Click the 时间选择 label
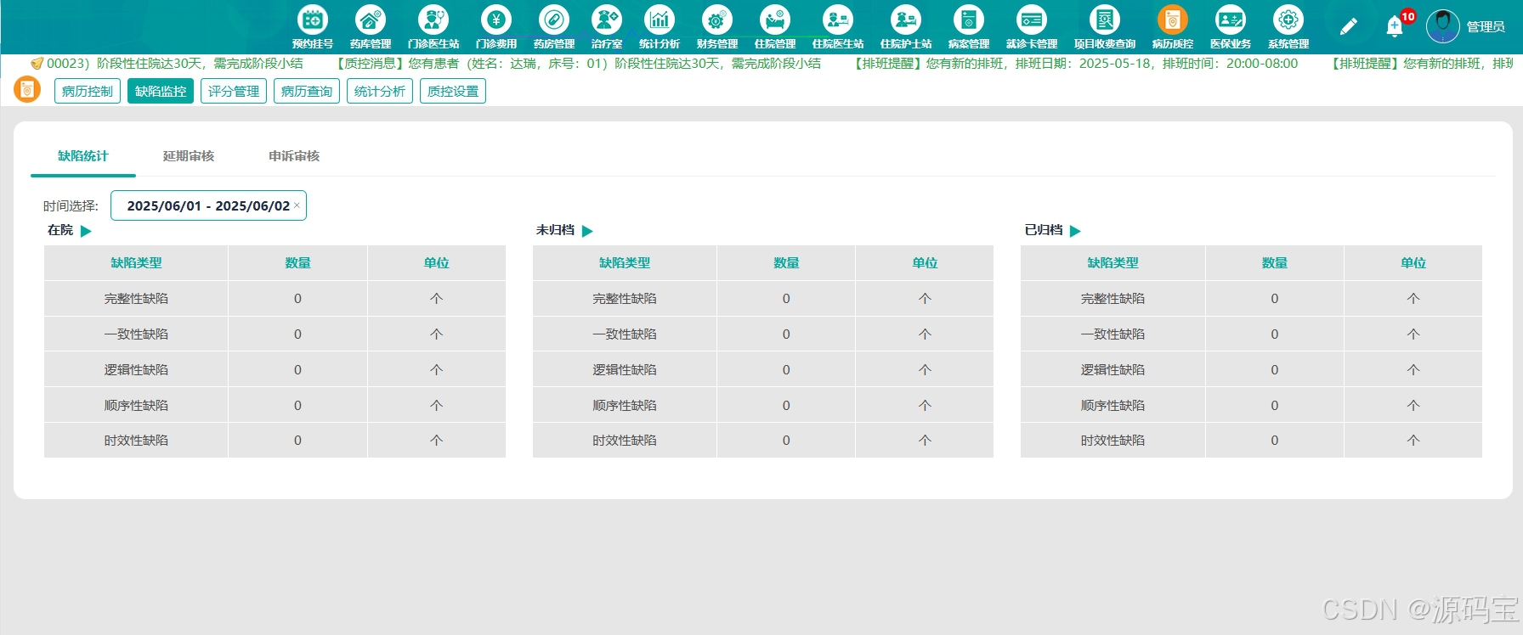 (x=71, y=206)
